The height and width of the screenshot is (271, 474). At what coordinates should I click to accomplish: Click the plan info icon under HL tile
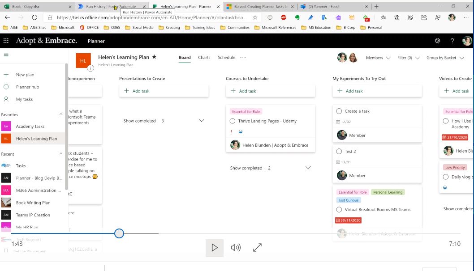90,68
